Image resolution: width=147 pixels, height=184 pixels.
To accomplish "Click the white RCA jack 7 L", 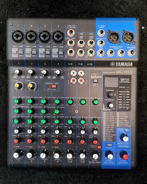I will 81,73.
